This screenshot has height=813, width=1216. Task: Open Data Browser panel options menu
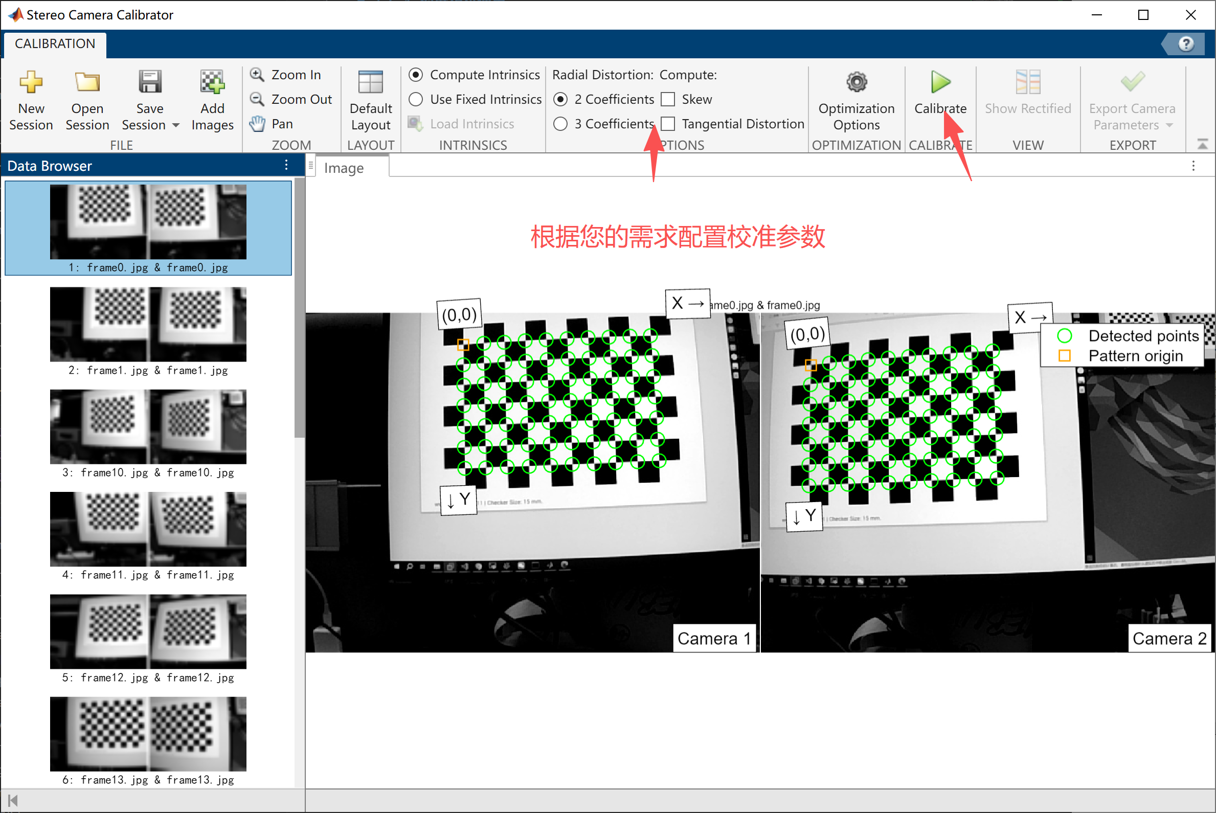(286, 165)
